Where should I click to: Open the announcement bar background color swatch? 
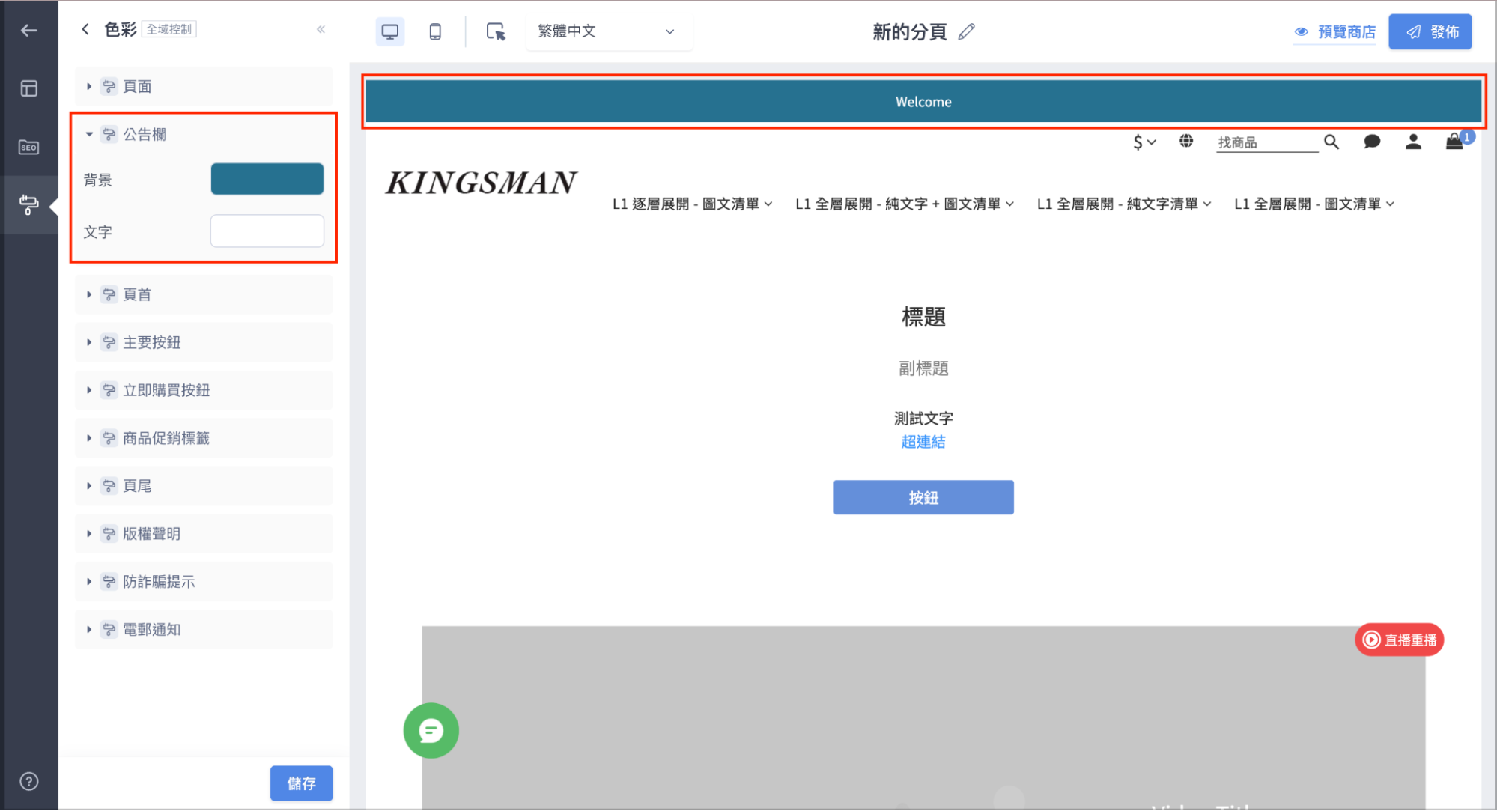click(x=267, y=179)
